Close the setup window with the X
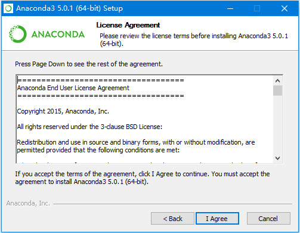 point(284,8)
